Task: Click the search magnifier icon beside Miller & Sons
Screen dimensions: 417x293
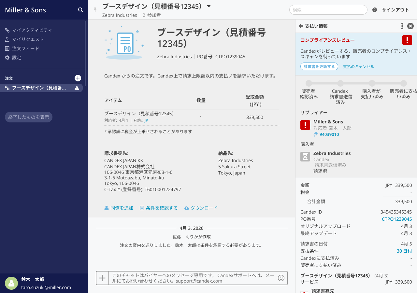Action: click(x=80, y=10)
